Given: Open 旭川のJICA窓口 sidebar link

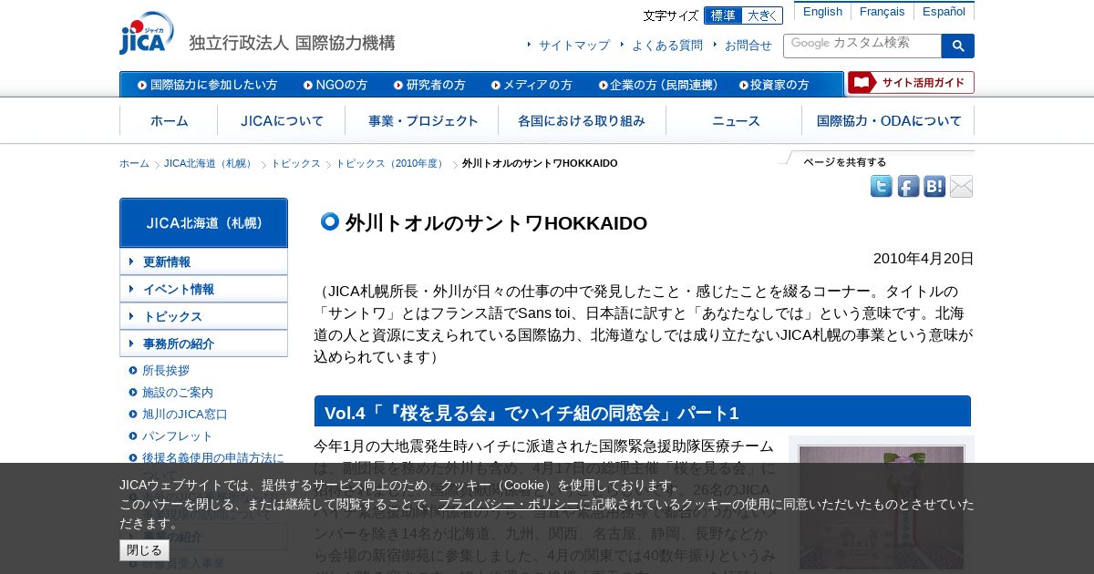Looking at the screenshot, I should pyautogui.click(x=185, y=415).
